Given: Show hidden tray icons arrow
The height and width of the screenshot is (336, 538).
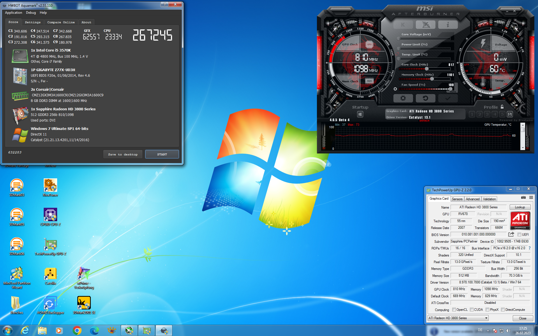Looking at the screenshot, I should coord(488,331).
